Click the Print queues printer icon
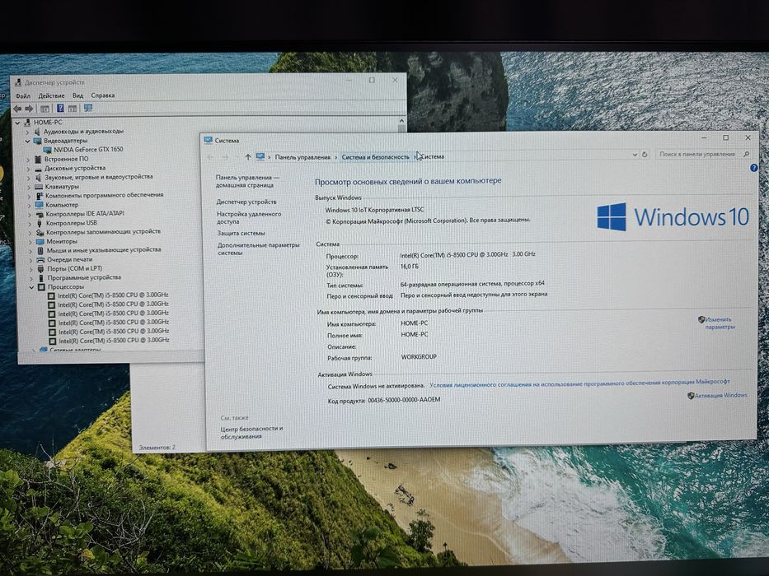769x576 pixels. (x=40, y=259)
